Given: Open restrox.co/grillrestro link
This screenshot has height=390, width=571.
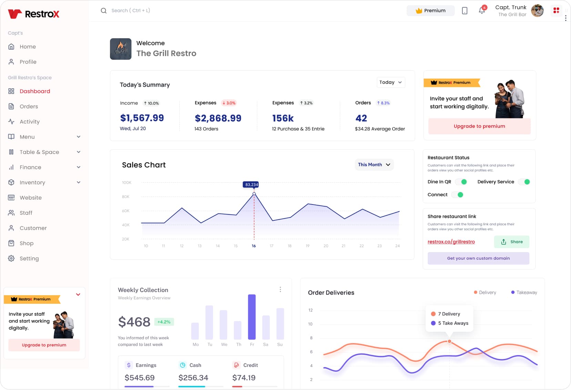Looking at the screenshot, I should pos(451,242).
